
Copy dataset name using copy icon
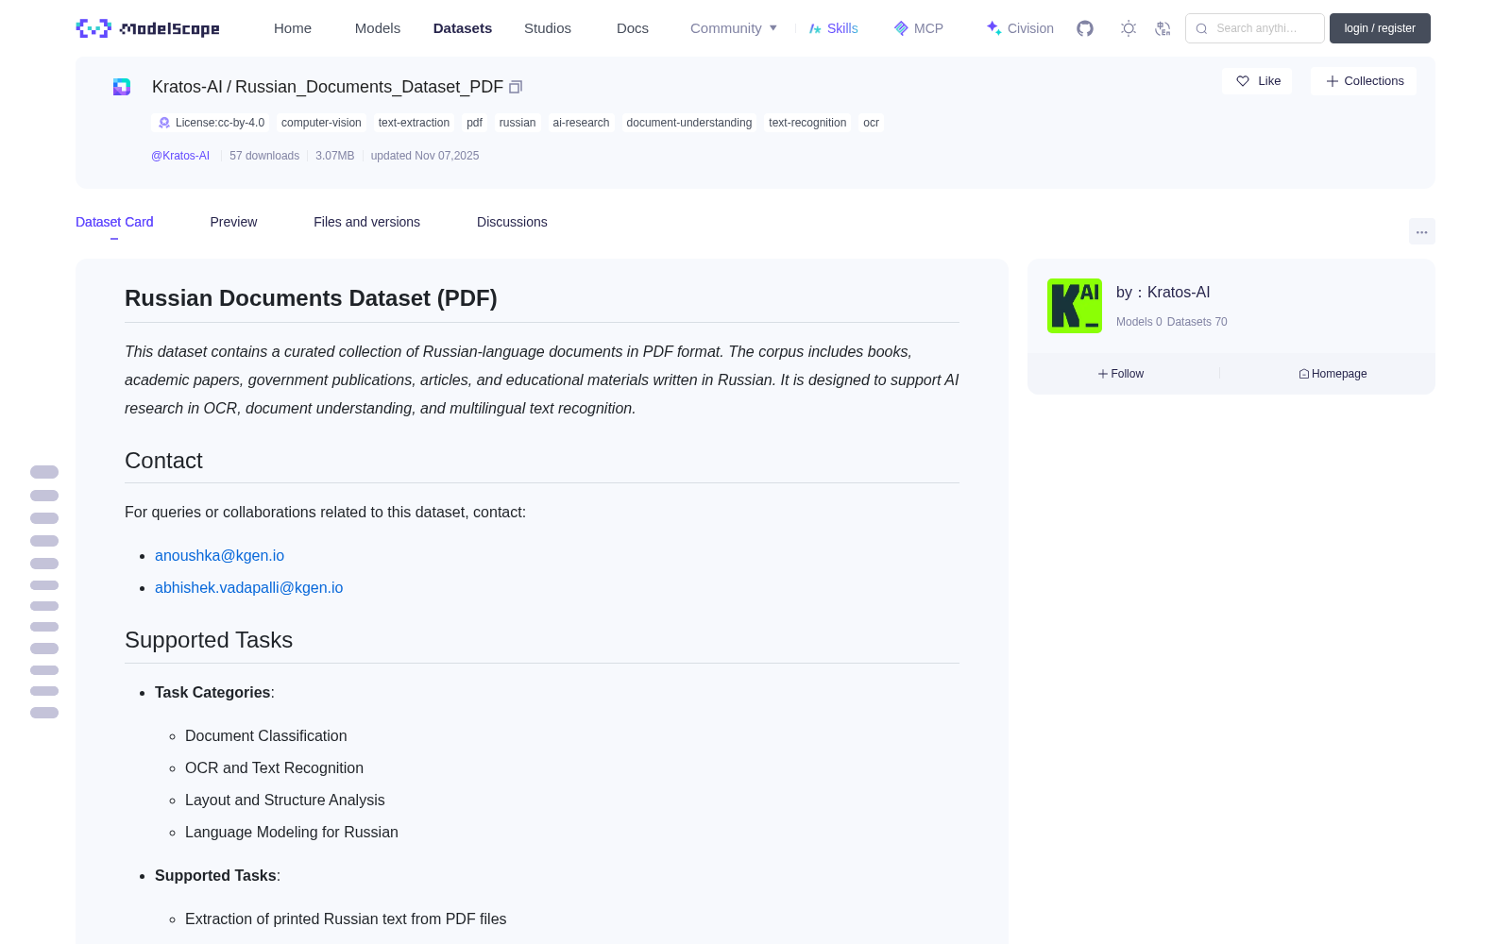pos(516,87)
